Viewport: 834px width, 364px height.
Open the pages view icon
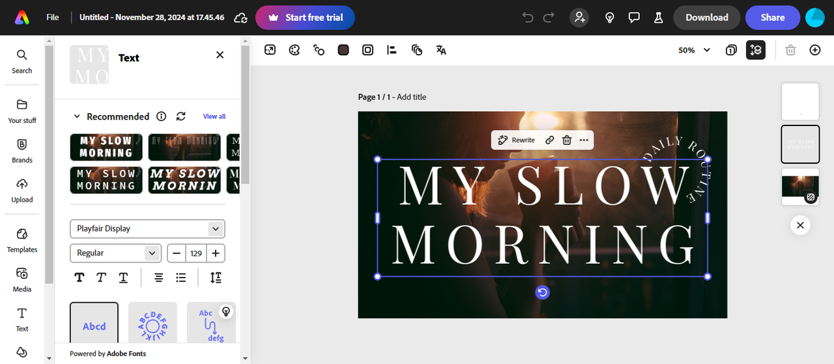(731, 50)
